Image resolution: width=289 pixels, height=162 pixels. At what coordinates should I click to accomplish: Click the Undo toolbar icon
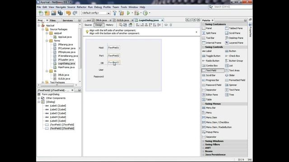coord(68,13)
